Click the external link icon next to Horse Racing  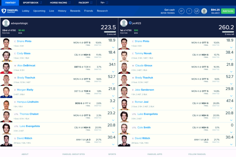69,2
